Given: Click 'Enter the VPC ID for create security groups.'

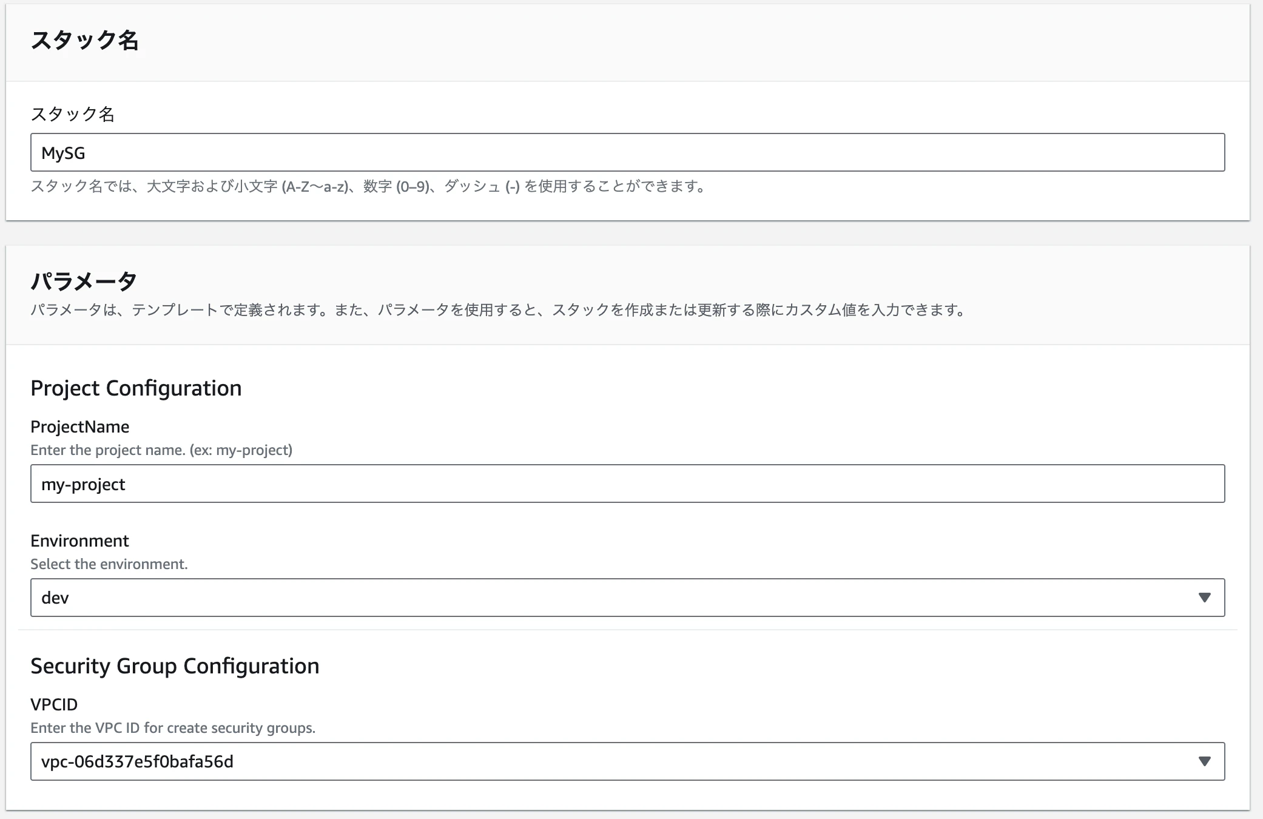Looking at the screenshot, I should tap(173, 728).
